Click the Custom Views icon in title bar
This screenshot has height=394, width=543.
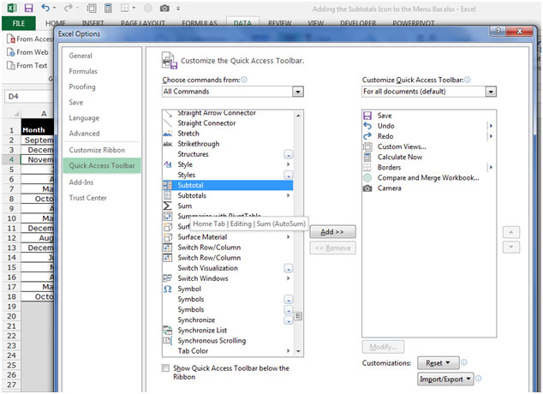(x=92, y=8)
